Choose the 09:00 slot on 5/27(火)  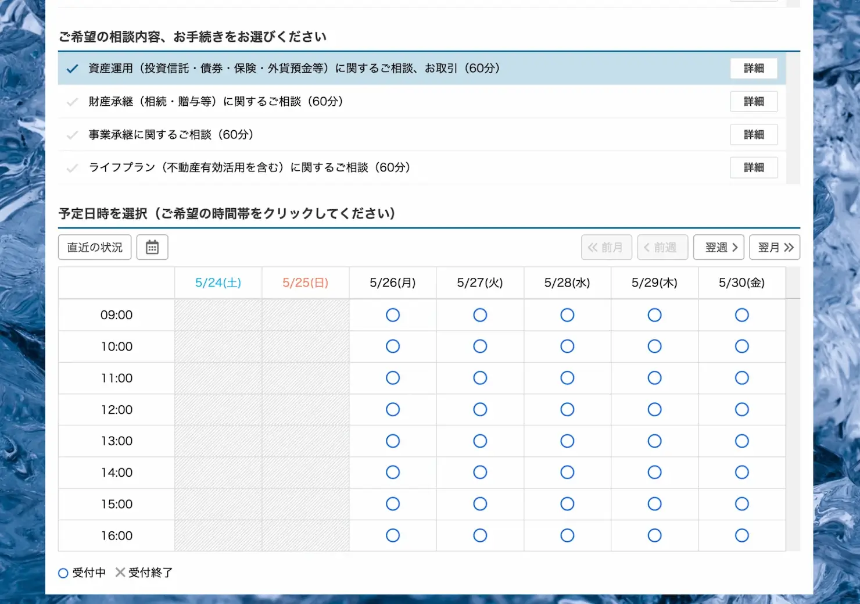[x=480, y=315]
